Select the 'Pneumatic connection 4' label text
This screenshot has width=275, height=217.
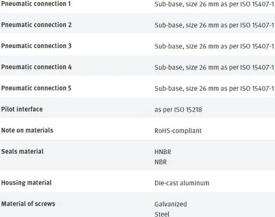pos(36,67)
